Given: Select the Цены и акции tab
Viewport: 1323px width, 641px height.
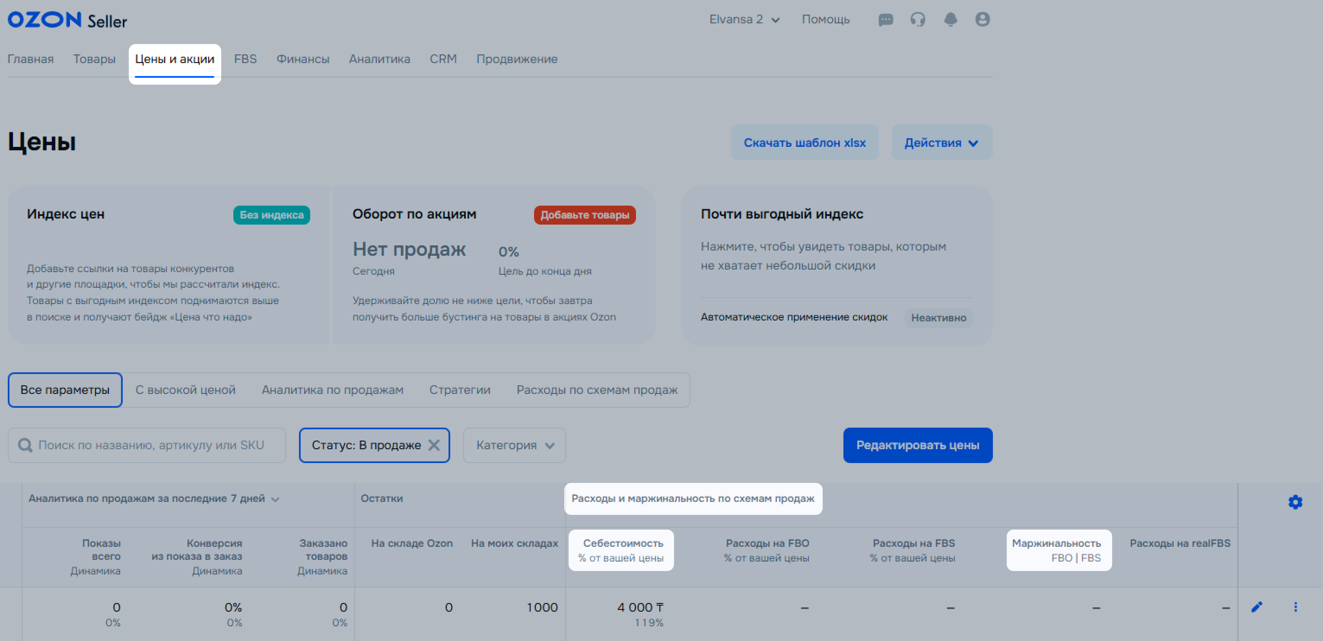Looking at the screenshot, I should (x=175, y=59).
